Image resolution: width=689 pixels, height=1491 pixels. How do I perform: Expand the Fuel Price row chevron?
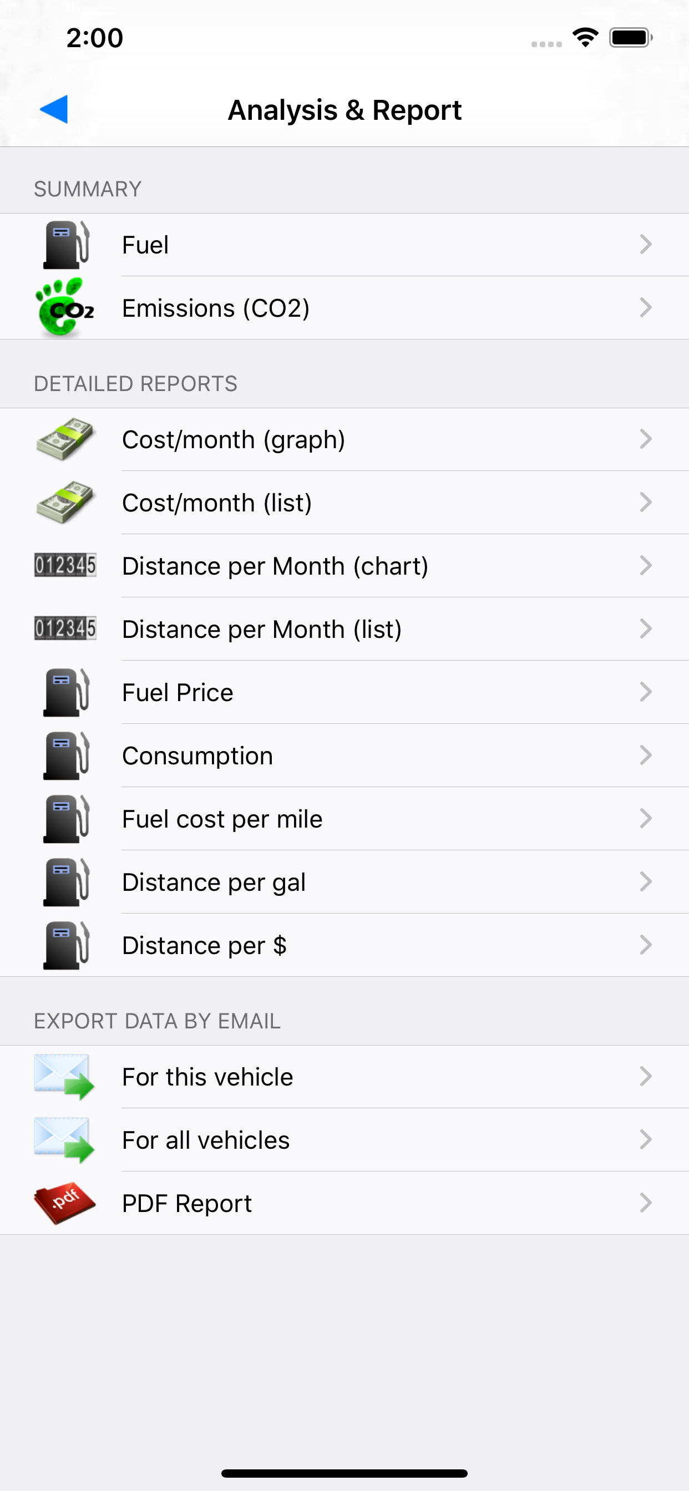point(646,692)
